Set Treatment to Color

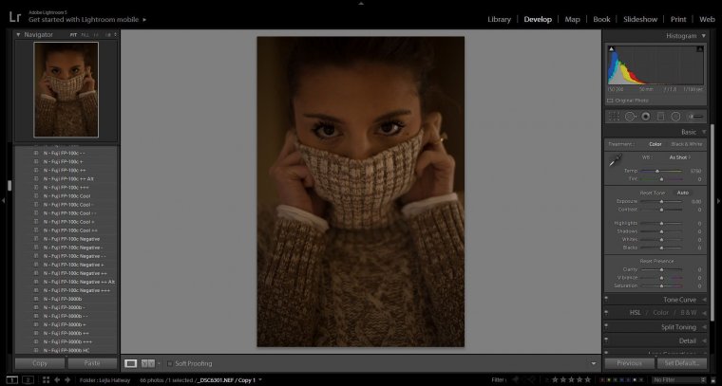(x=655, y=144)
